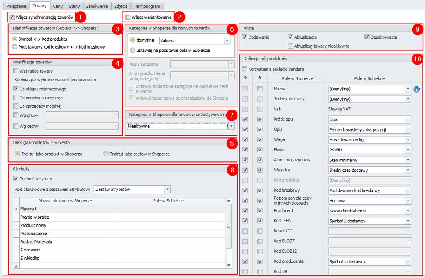
Task: Toggle the Przenoś atrybuty checkbox
Action: point(16,179)
